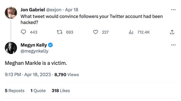Open the three-dot menu on Megyn Kelly's tweet
Screen dimensions: 181x101
[x=173, y=45]
